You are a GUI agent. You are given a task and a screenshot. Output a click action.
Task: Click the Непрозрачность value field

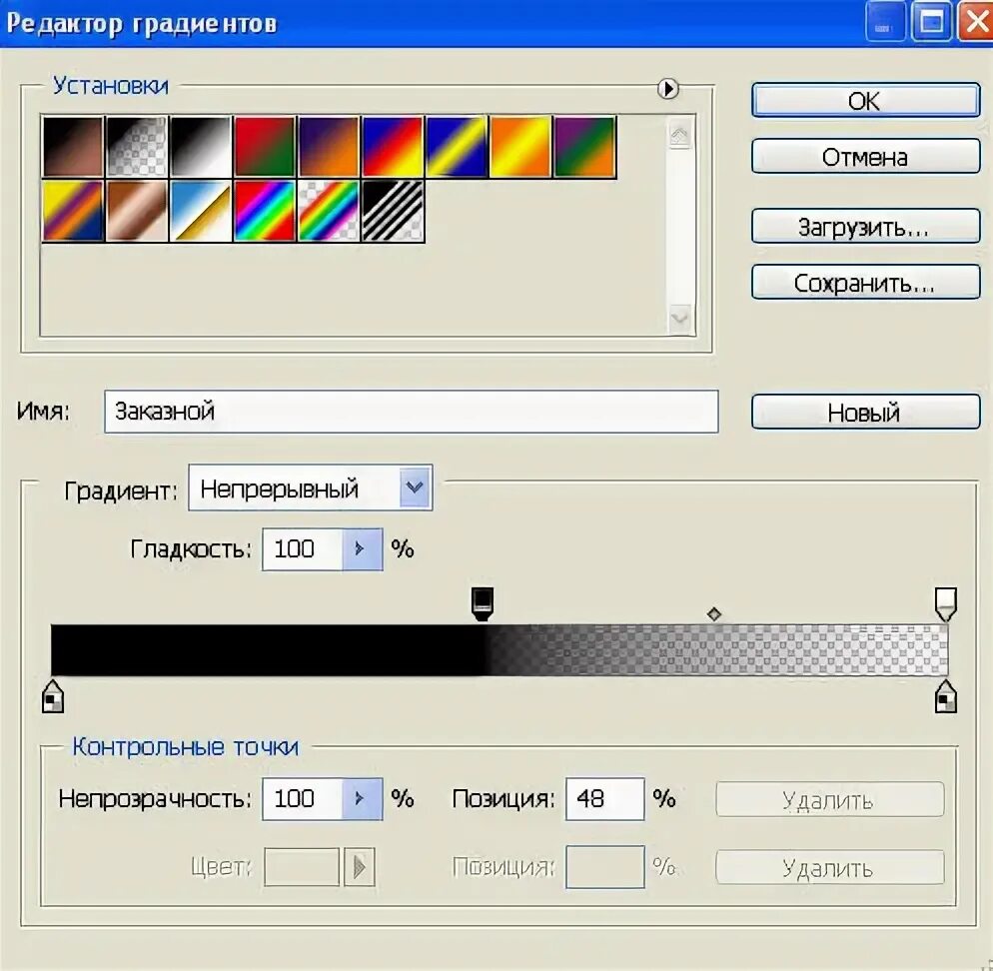point(302,799)
